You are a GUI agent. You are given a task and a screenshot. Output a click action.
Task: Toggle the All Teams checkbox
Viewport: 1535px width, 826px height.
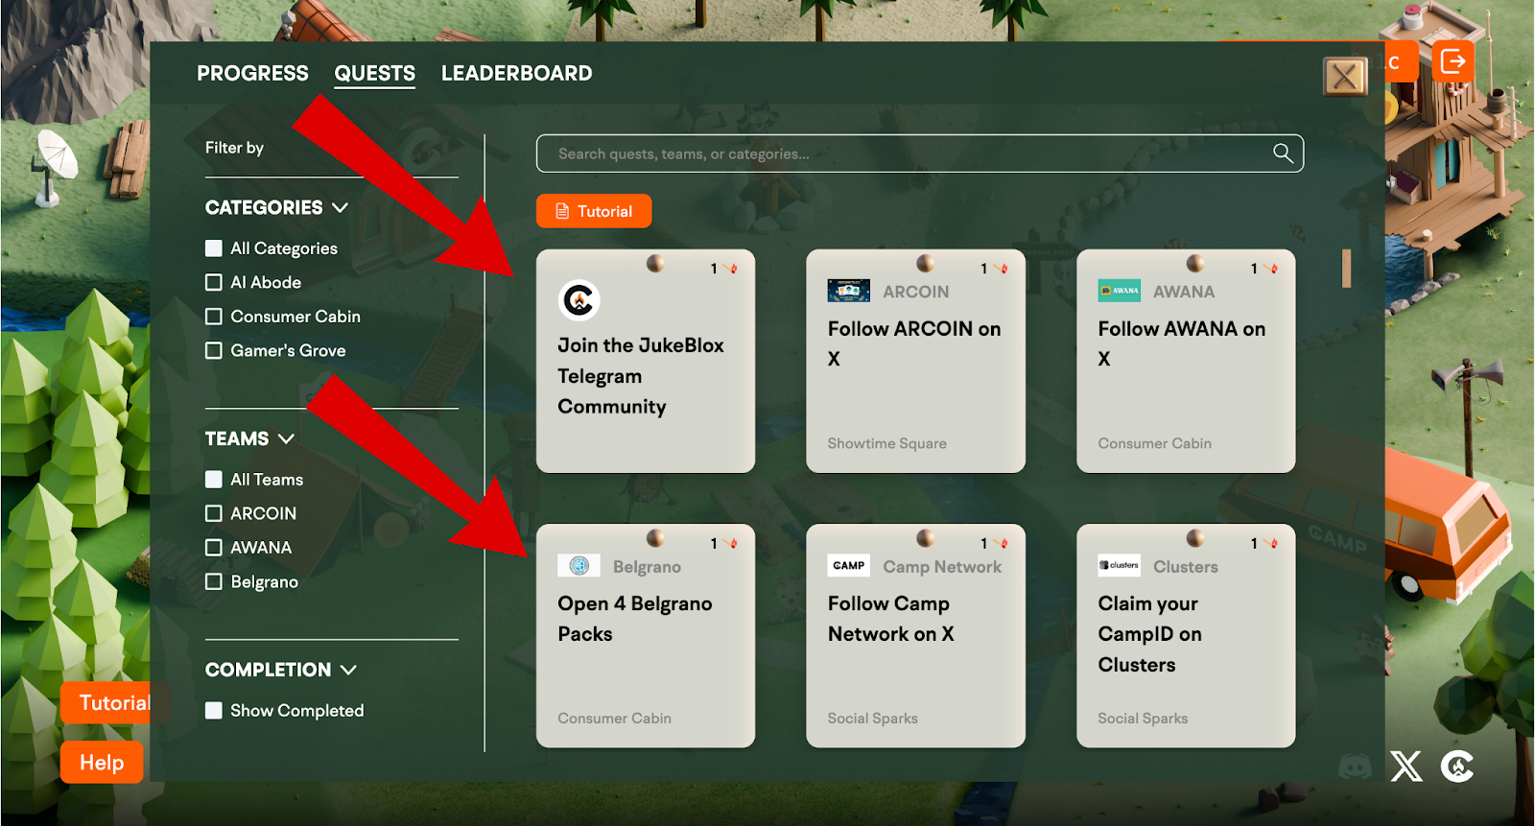tap(214, 480)
